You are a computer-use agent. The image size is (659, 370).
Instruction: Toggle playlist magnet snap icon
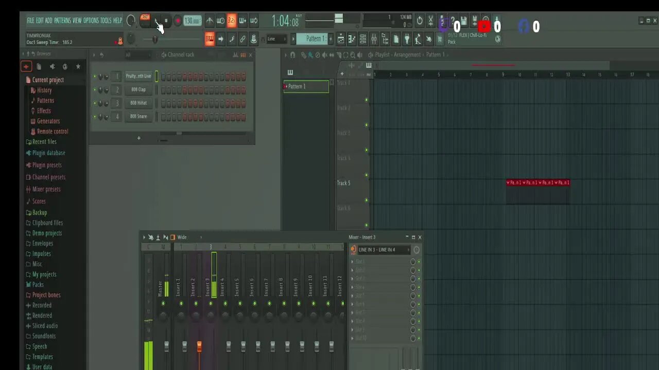point(292,55)
